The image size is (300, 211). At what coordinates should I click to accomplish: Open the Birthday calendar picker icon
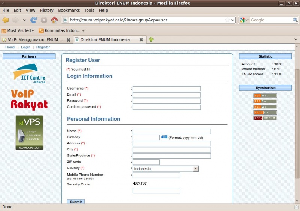pyautogui.click(x=164, y=137)
